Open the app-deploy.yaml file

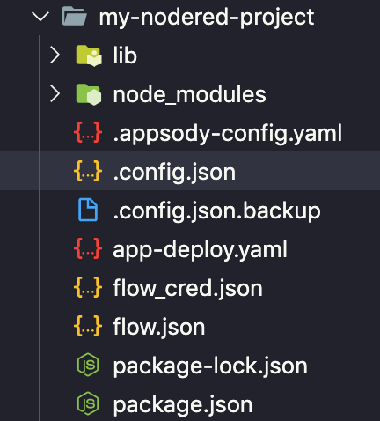pyautogui.click(x=200, y=249)
